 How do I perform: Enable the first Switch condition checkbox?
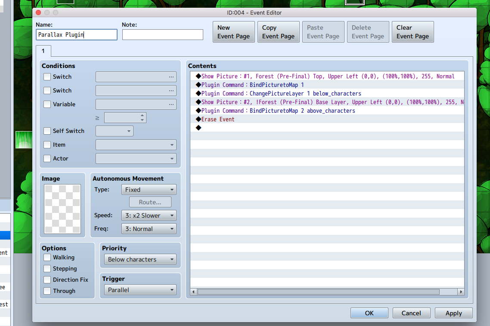coord(47,77)
